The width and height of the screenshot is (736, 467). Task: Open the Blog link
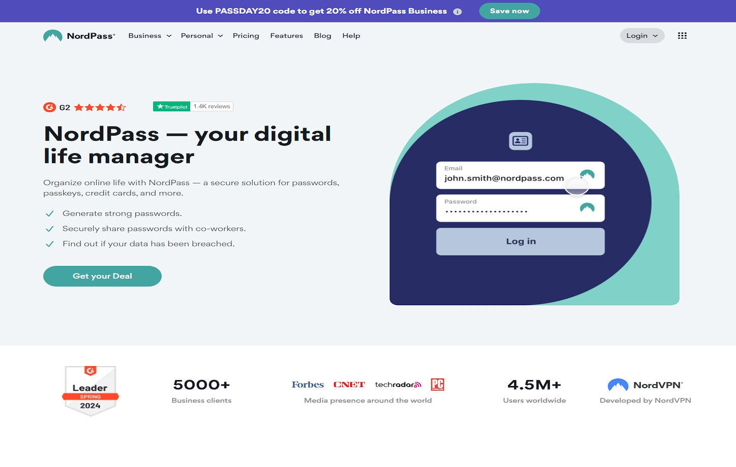pos(322,36)
